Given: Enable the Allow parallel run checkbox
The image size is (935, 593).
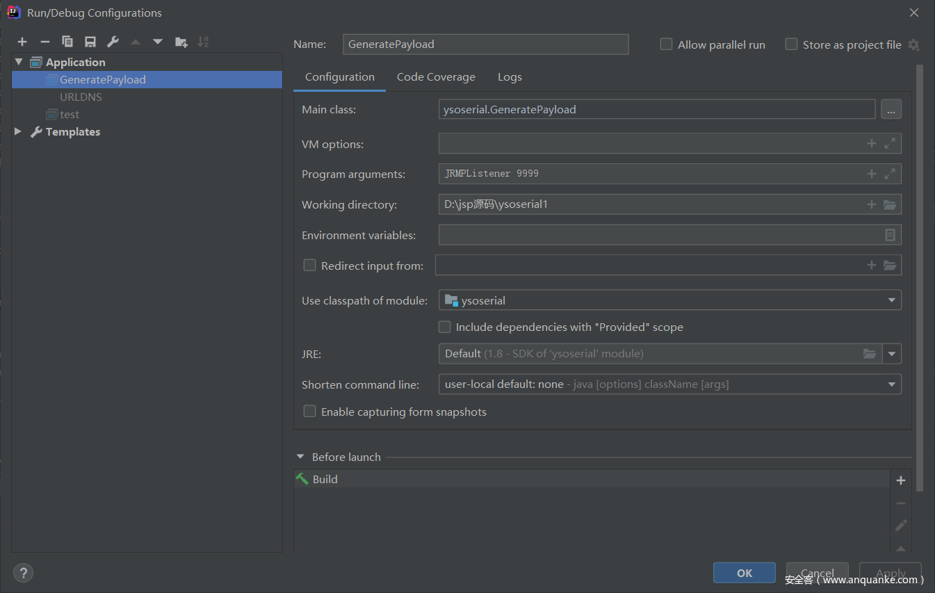Looking at the screenshot, I should 666,44.
